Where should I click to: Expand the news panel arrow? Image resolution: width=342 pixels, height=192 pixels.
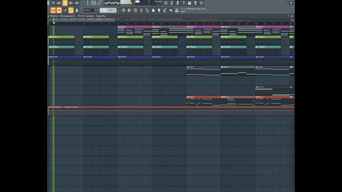[208, 10]
